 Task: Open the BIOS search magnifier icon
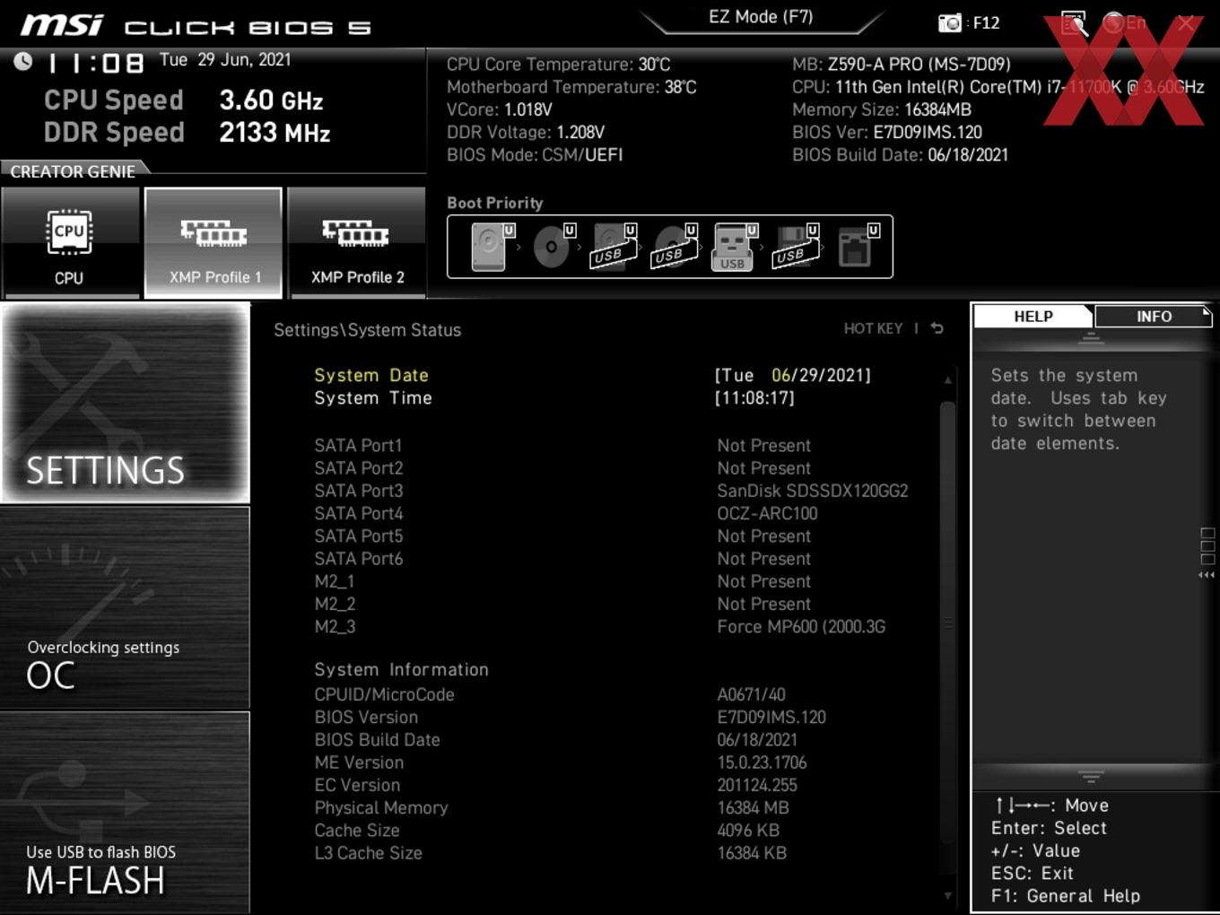click(1074, 23)
